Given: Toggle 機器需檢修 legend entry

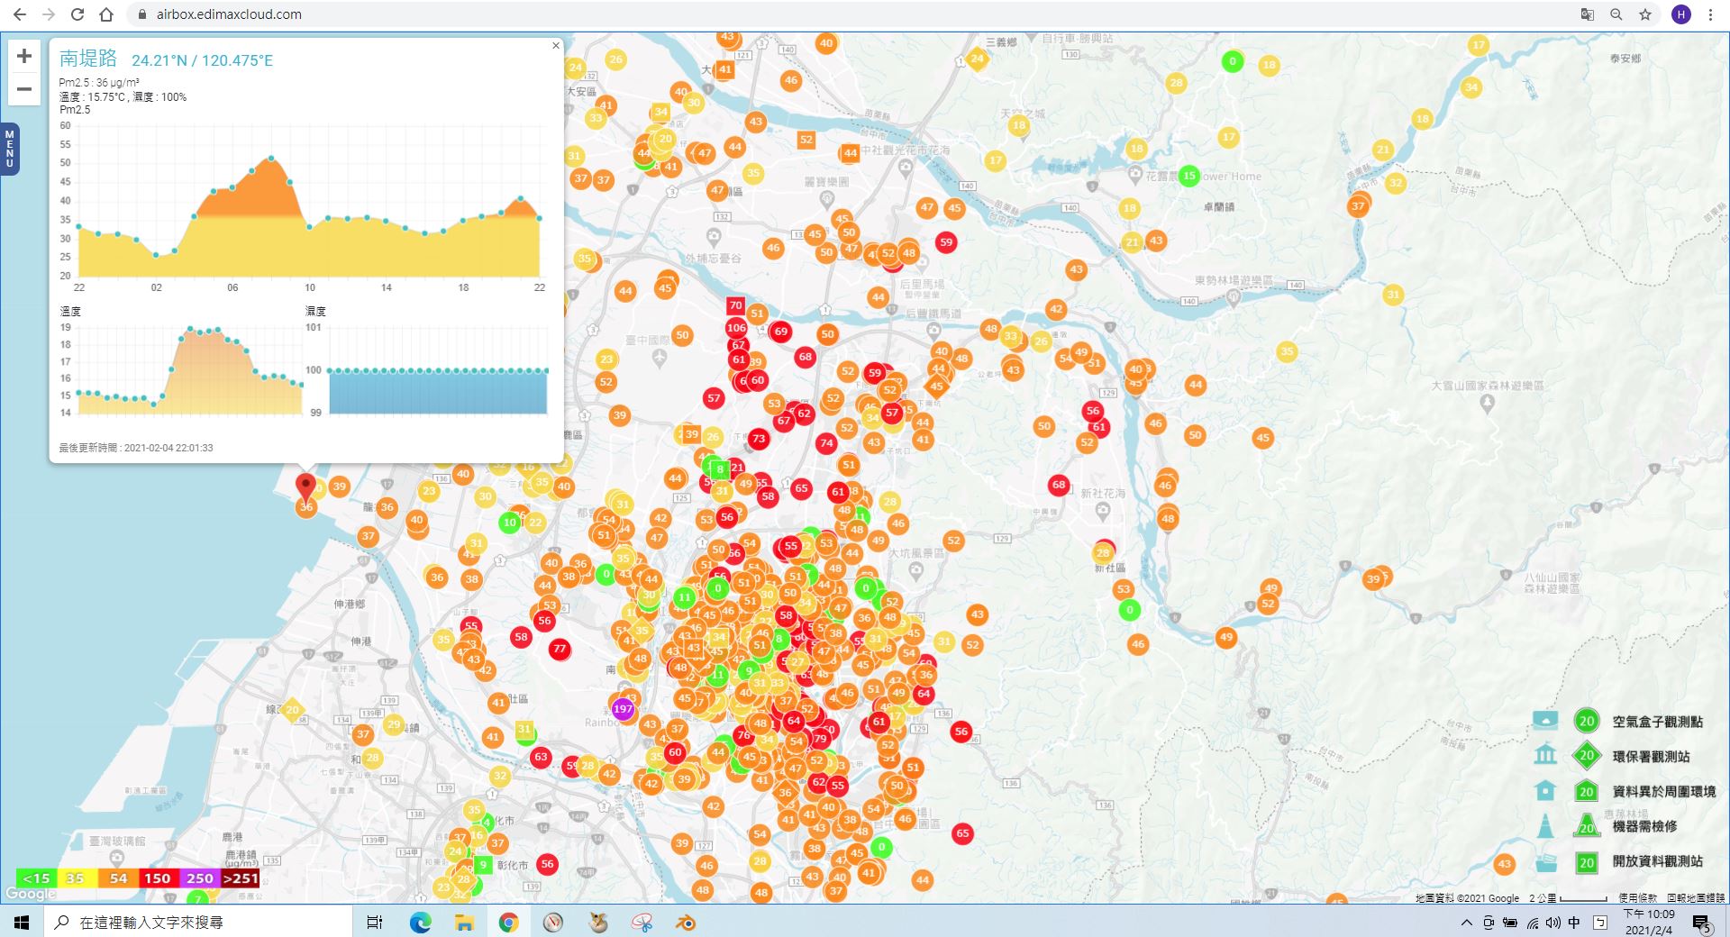Looking at the screenshot, I should click(1644, 826).
